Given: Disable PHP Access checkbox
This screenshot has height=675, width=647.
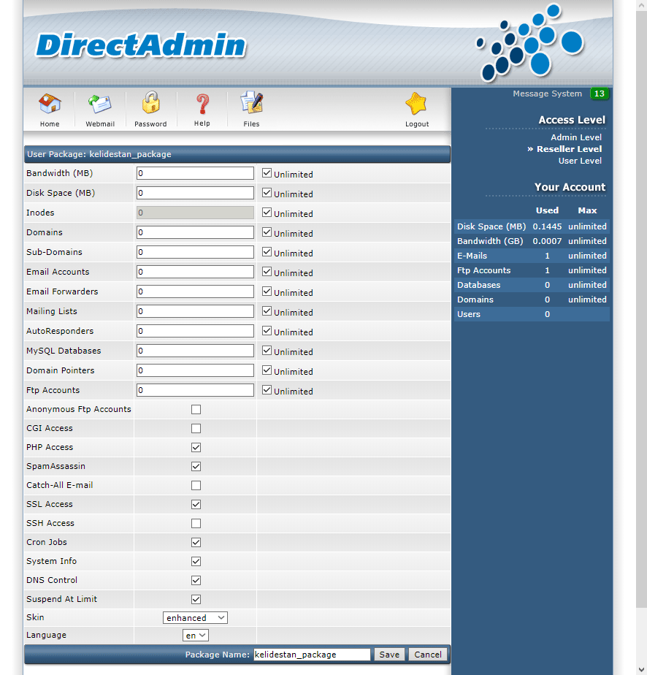Looking at the screenshot, I should click(196, 447).
